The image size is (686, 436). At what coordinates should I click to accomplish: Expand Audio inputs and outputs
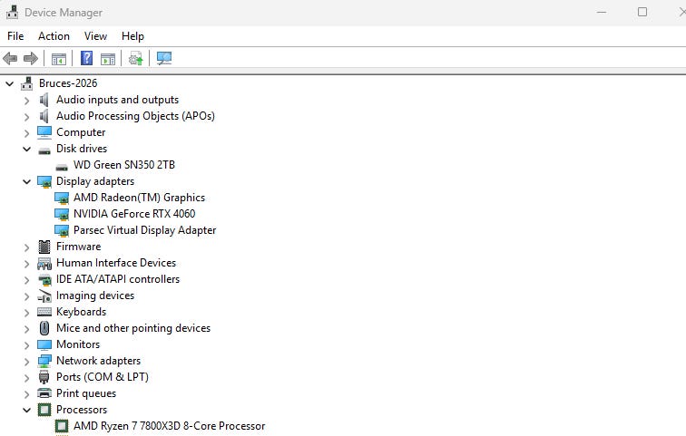click(x=26, y=101)
